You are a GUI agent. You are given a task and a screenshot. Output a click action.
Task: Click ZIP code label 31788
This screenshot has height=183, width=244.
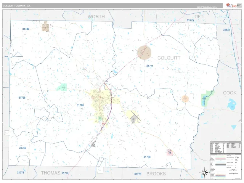coord(147,157)
